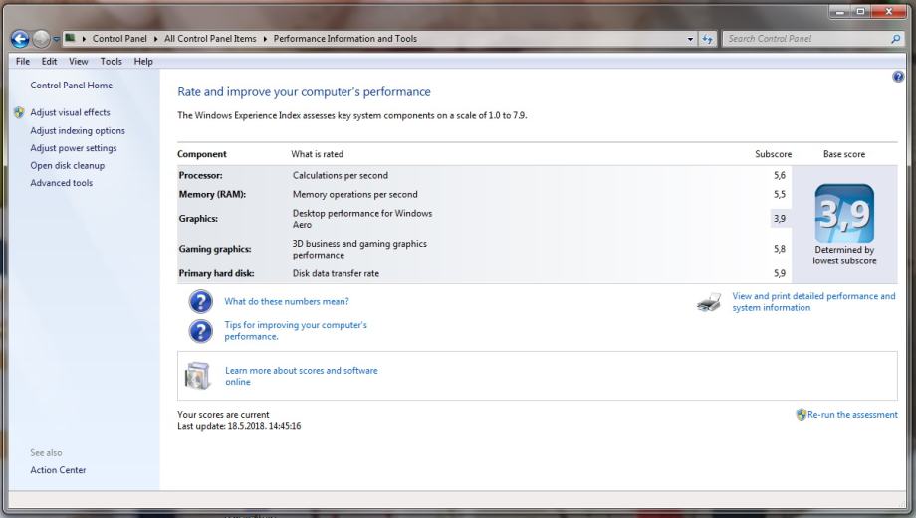The image size is (916, 518).
Task: Expand arrow after All Control Panel Items
Action: pos(265,39)
